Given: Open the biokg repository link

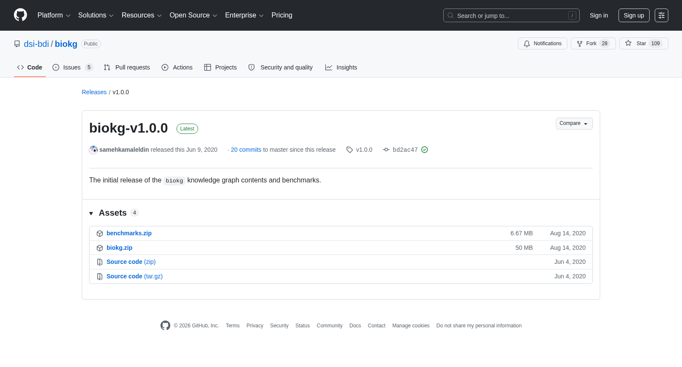Looking at the screenshot, I should pyautogui.click(x=66, y=44).
